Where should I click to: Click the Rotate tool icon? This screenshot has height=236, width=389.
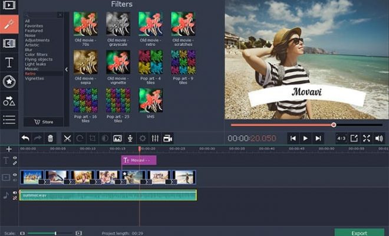(80, 138)
